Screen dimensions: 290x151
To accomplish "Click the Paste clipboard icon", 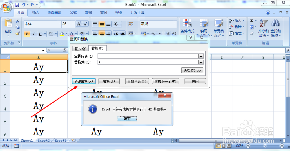I will pos(8,23).
